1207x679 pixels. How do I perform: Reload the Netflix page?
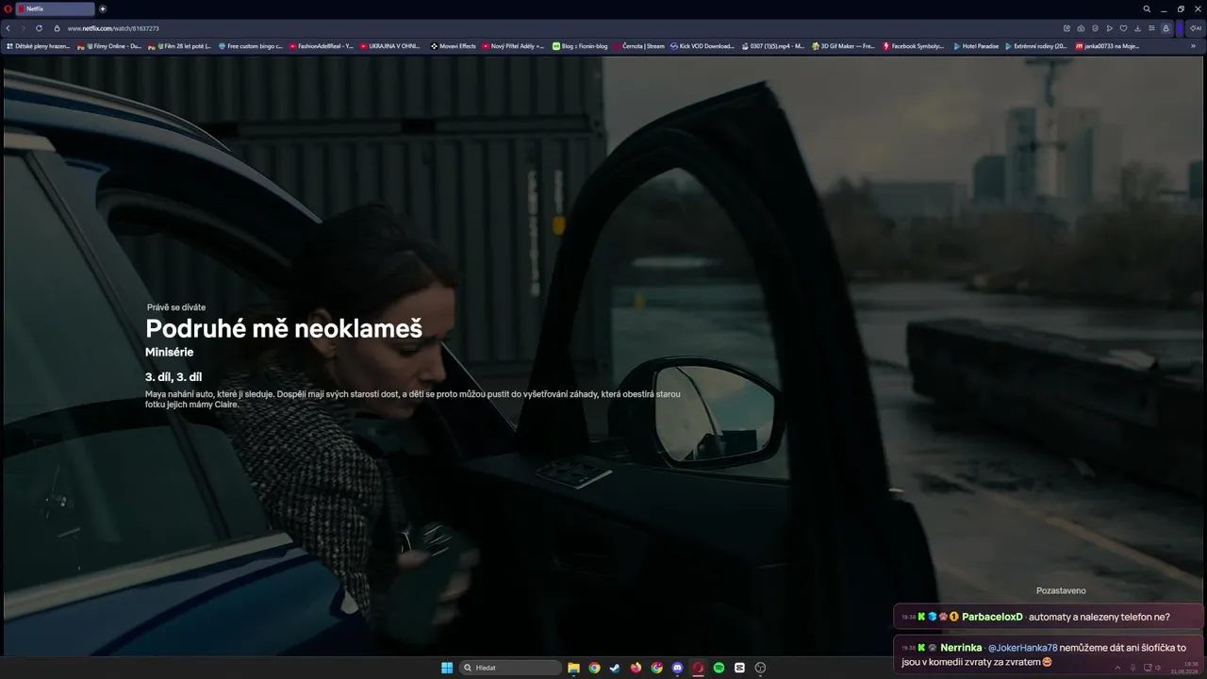[x=39, y=28]
